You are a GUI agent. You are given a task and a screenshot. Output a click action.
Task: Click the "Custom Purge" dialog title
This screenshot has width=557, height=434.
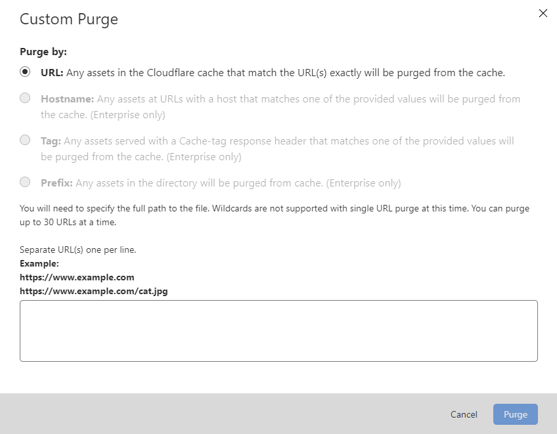69,19
